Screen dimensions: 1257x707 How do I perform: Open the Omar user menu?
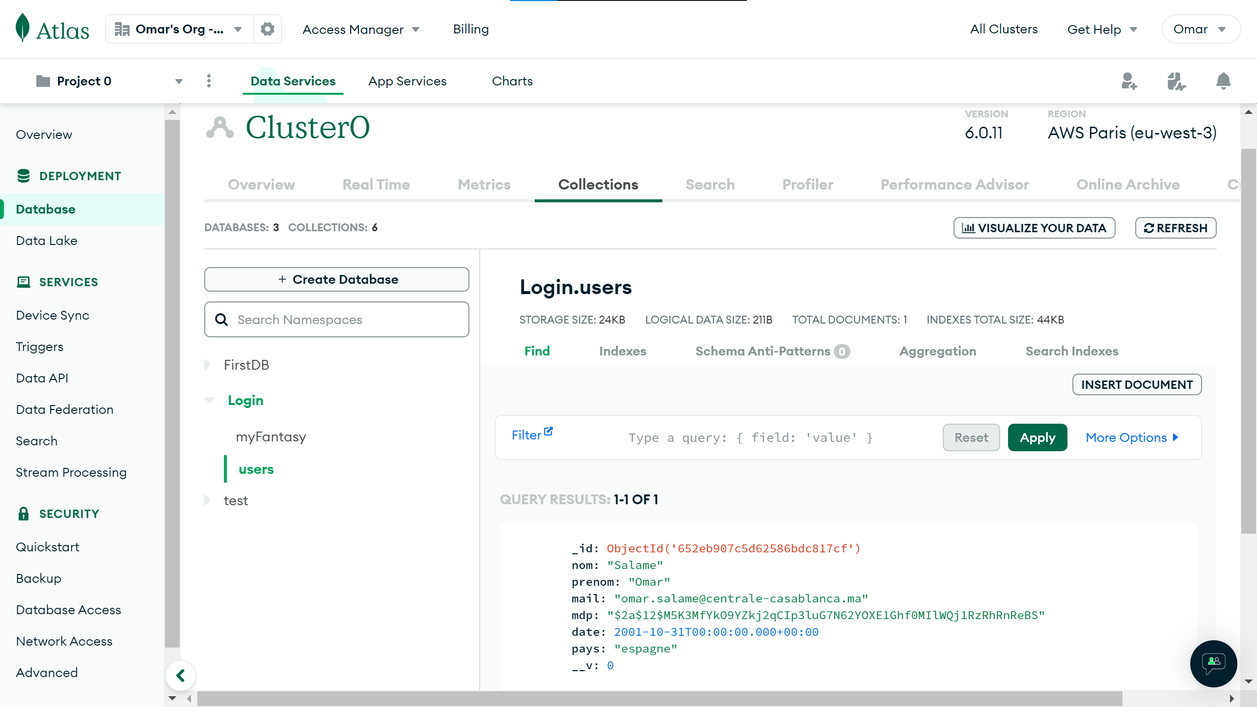click(1201, 29)
